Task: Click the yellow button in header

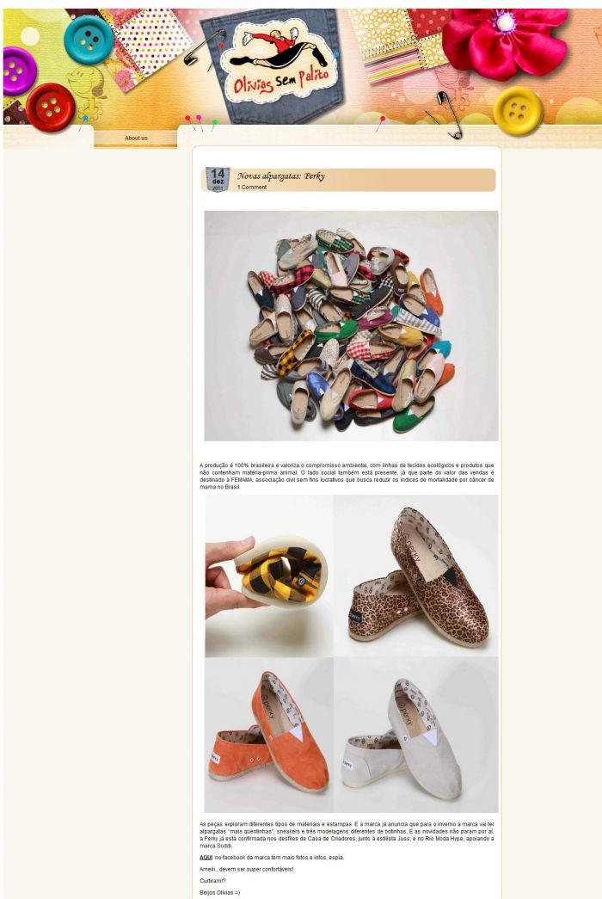Action: pos(518,111)
